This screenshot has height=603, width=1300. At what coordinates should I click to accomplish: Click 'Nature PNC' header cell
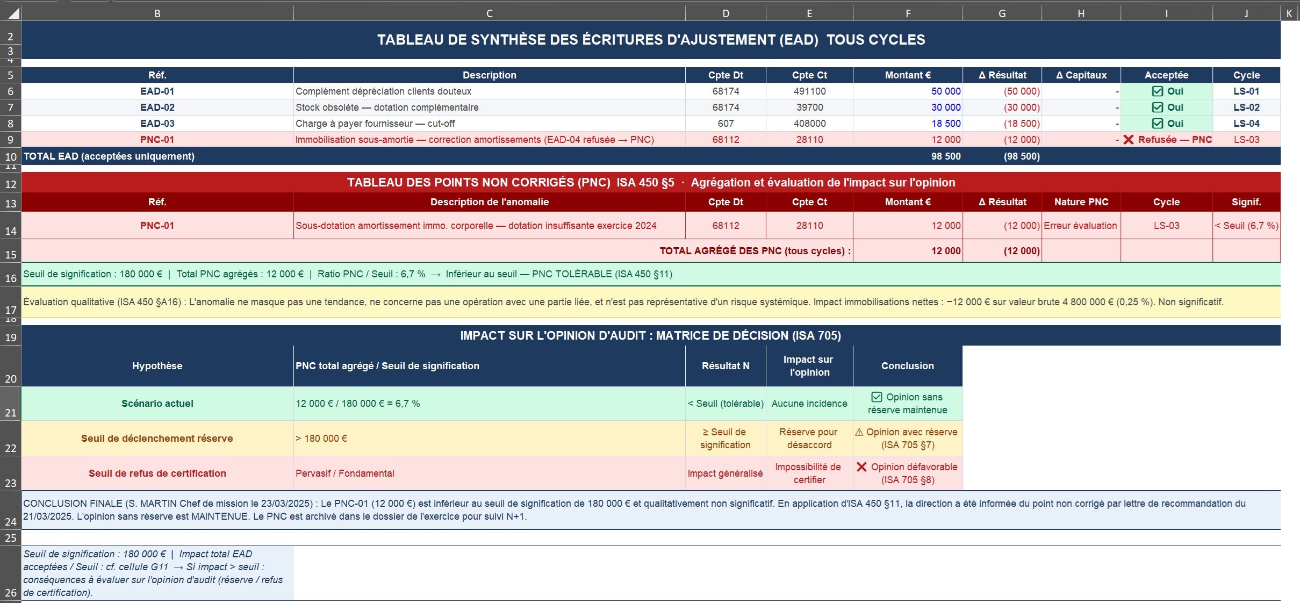click(1081, 202)
